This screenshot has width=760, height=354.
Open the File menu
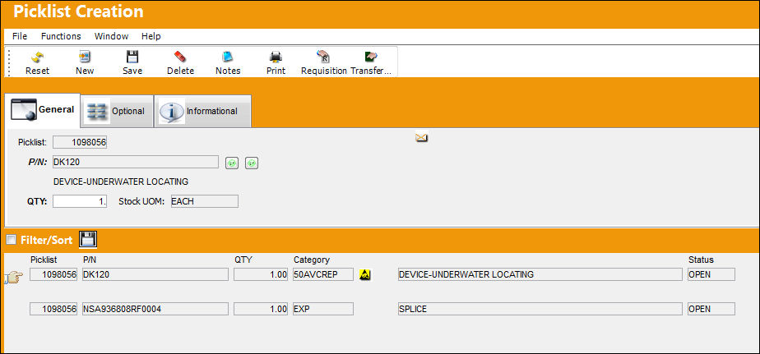[20, 36]
